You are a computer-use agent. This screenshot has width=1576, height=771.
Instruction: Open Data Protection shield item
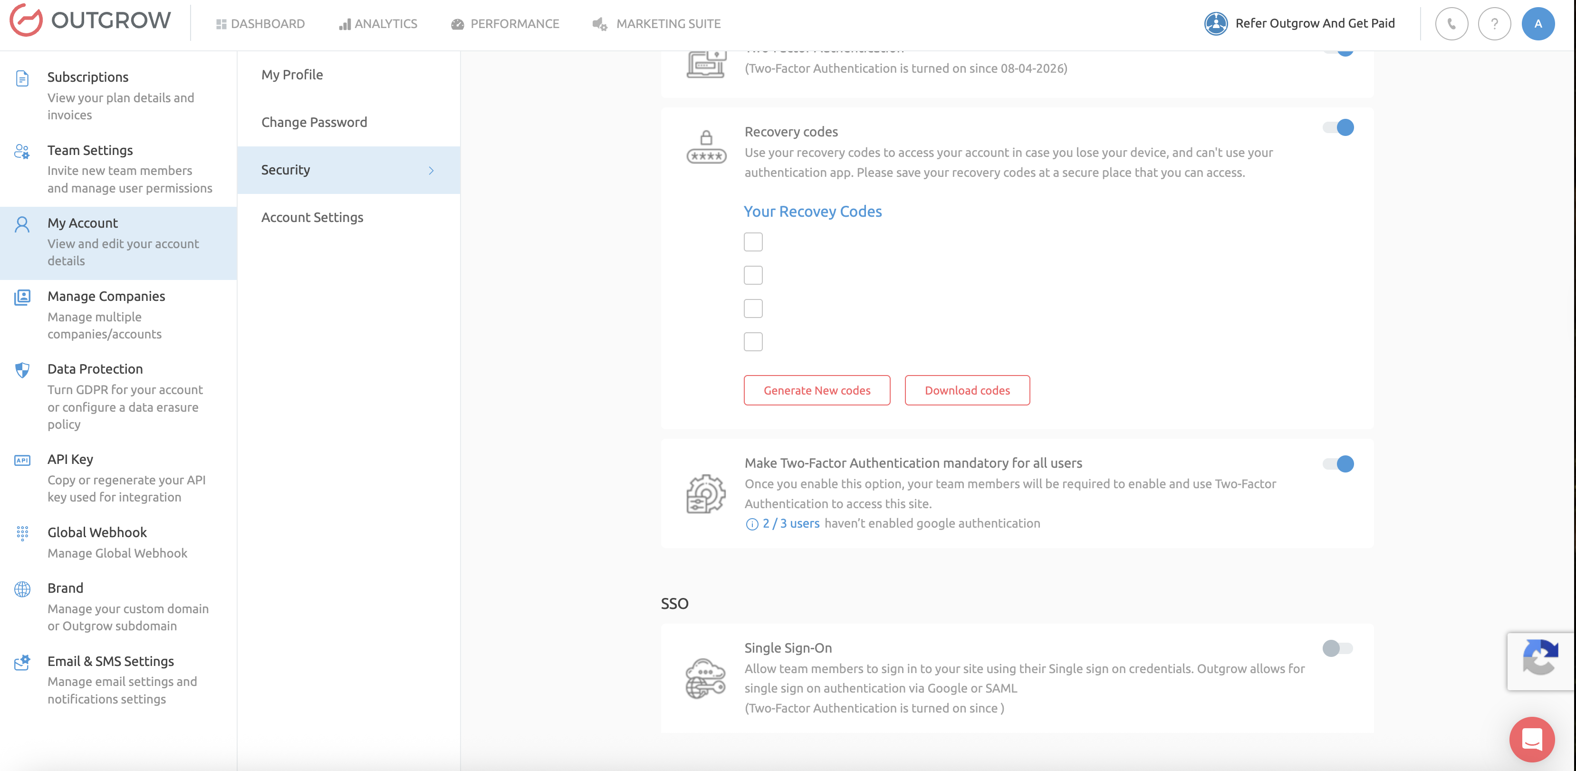[x=95, y=369]
